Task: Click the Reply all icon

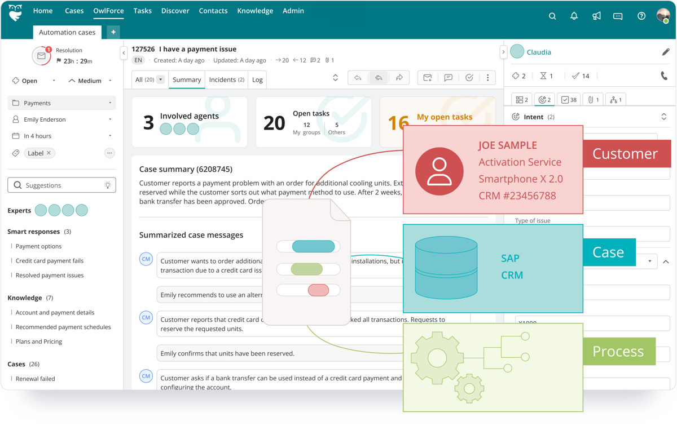Action: [379, 78]
